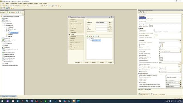Open the Файл menu

pos(3,3)
